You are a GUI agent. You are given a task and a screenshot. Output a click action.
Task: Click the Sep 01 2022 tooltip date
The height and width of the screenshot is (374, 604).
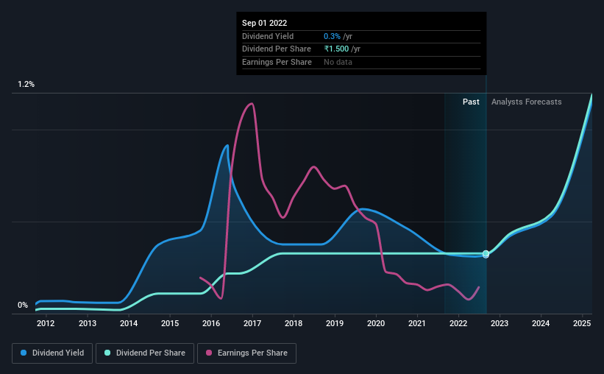tap(265, 23)
